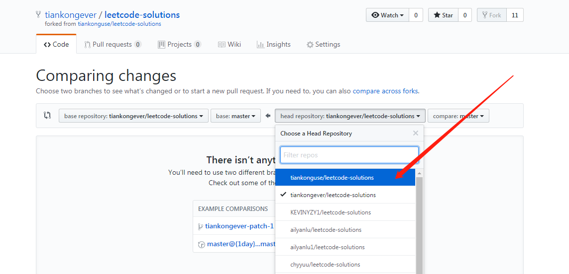Star the repository
This screenshot has width=569, height=274.
(444, 15)
